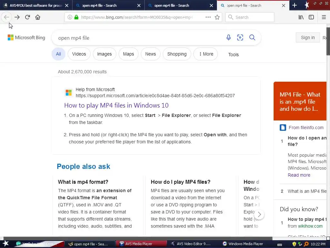Click the 10:22 PM clock
The image size is (330, 248).
[318, 244]
